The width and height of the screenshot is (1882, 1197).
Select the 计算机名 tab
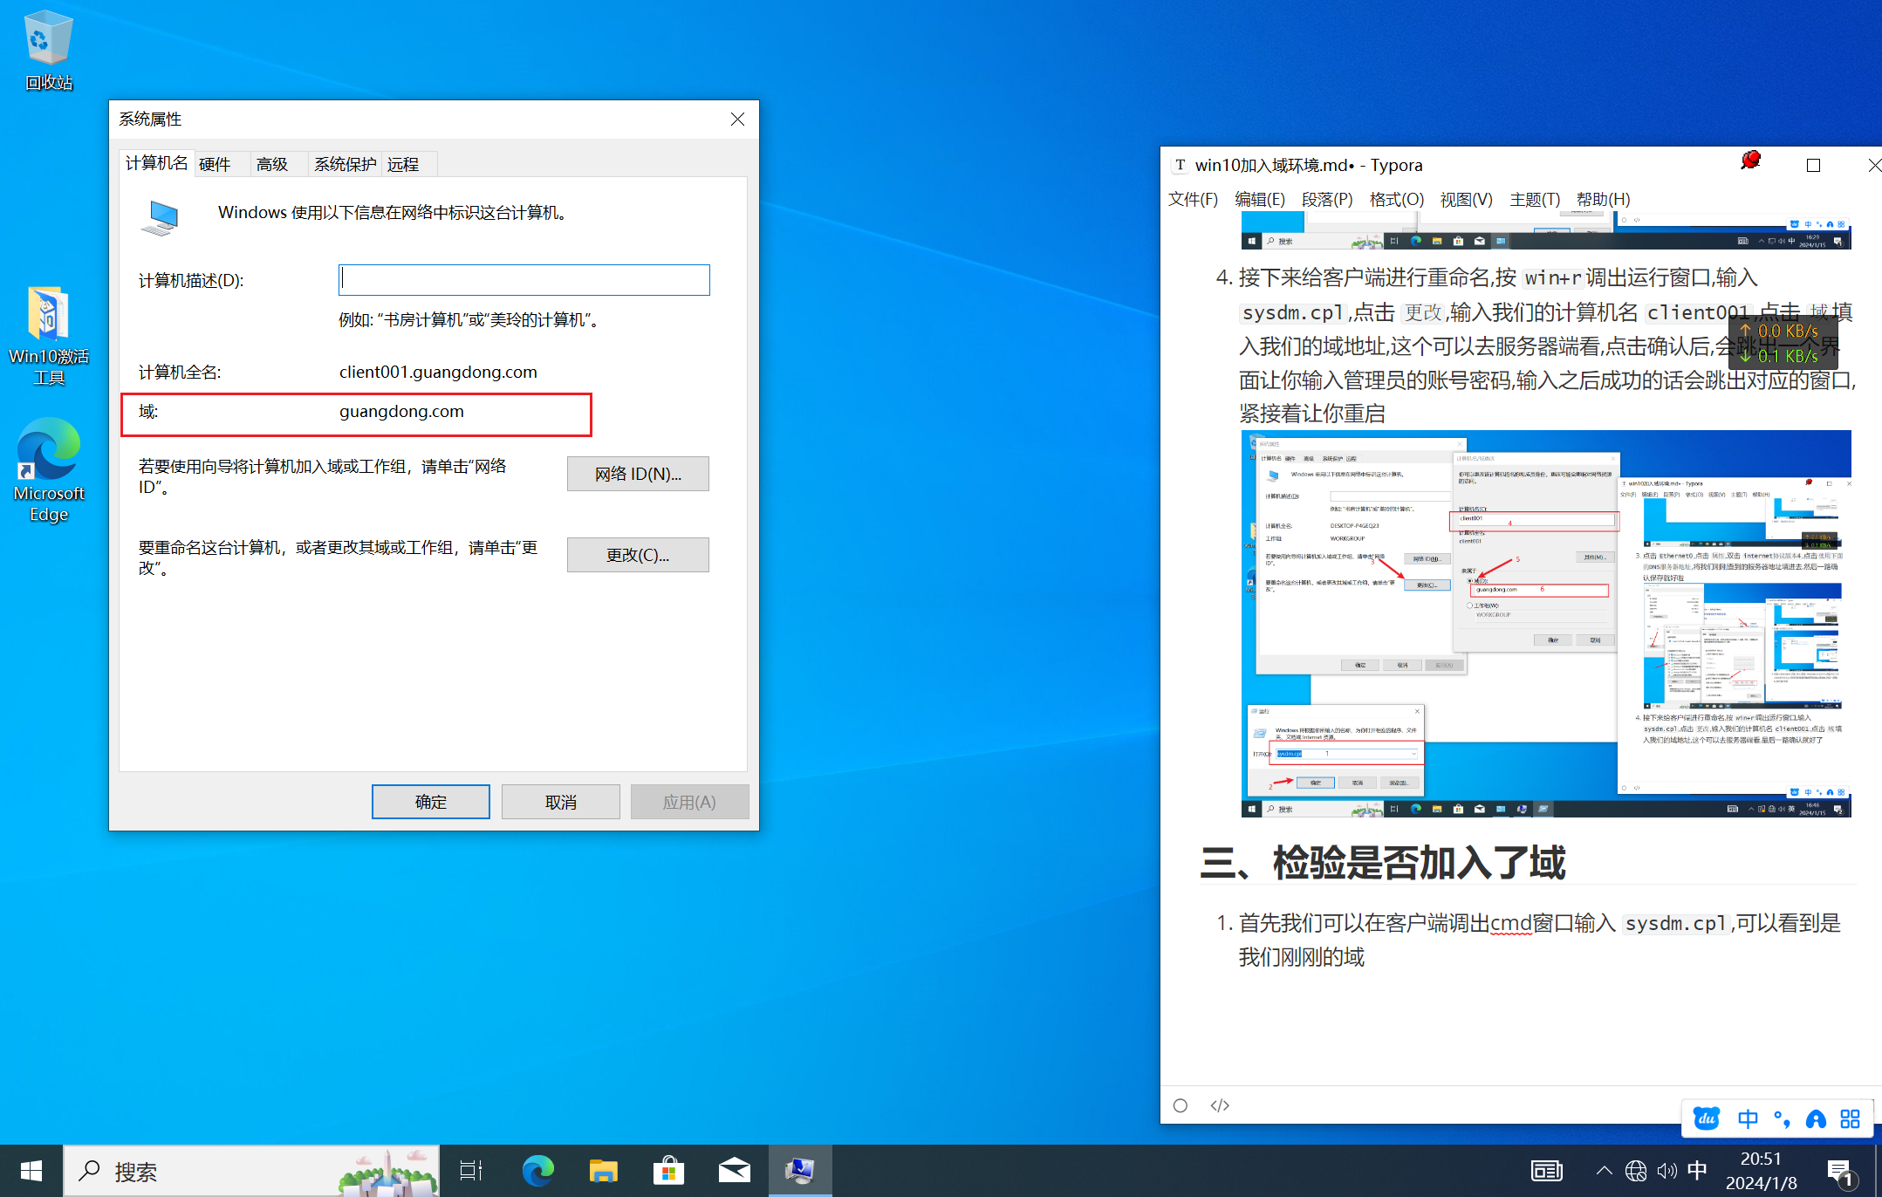(157, 163)
